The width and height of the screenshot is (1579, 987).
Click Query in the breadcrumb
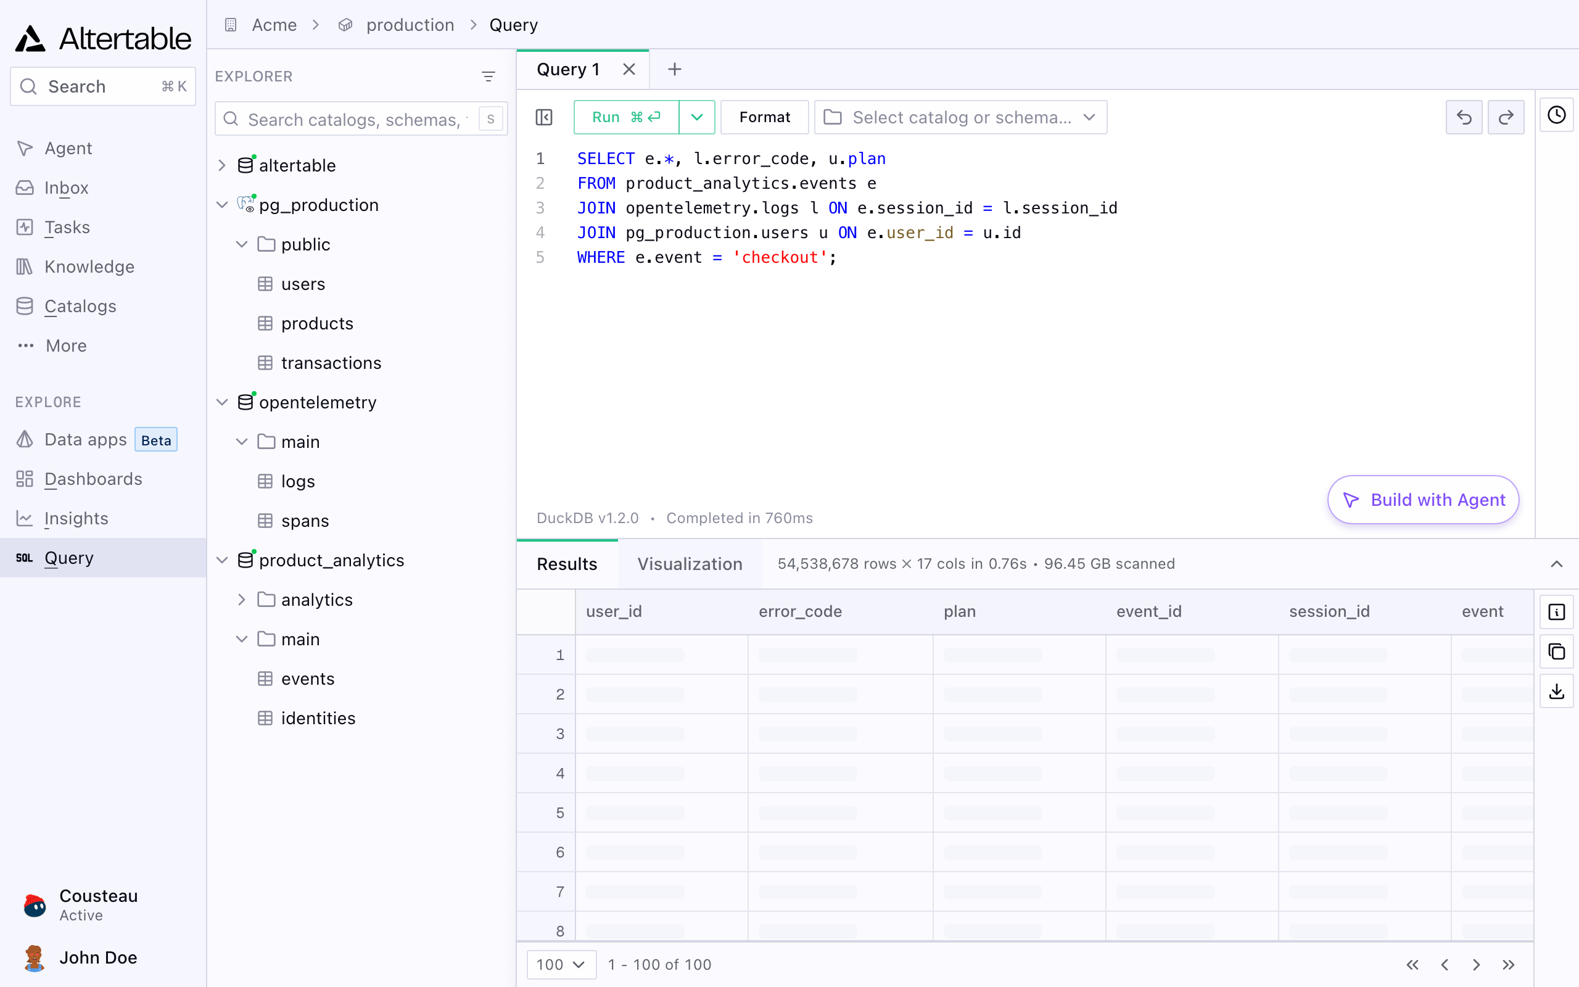[x=514, y=25]
